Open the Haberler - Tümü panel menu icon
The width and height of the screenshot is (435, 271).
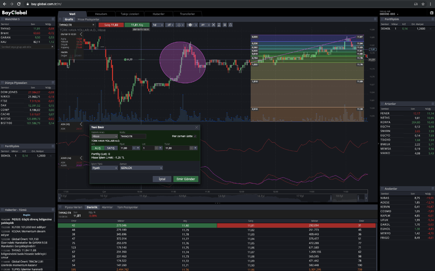point(53,210)
